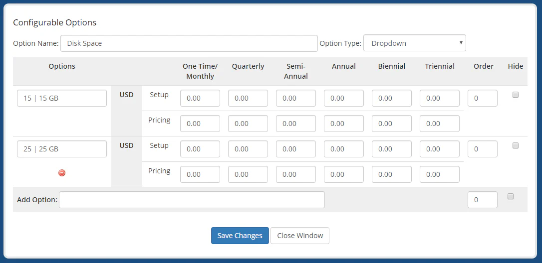Click the Close Window button
The image size is (542, 263).
(299, 236)
